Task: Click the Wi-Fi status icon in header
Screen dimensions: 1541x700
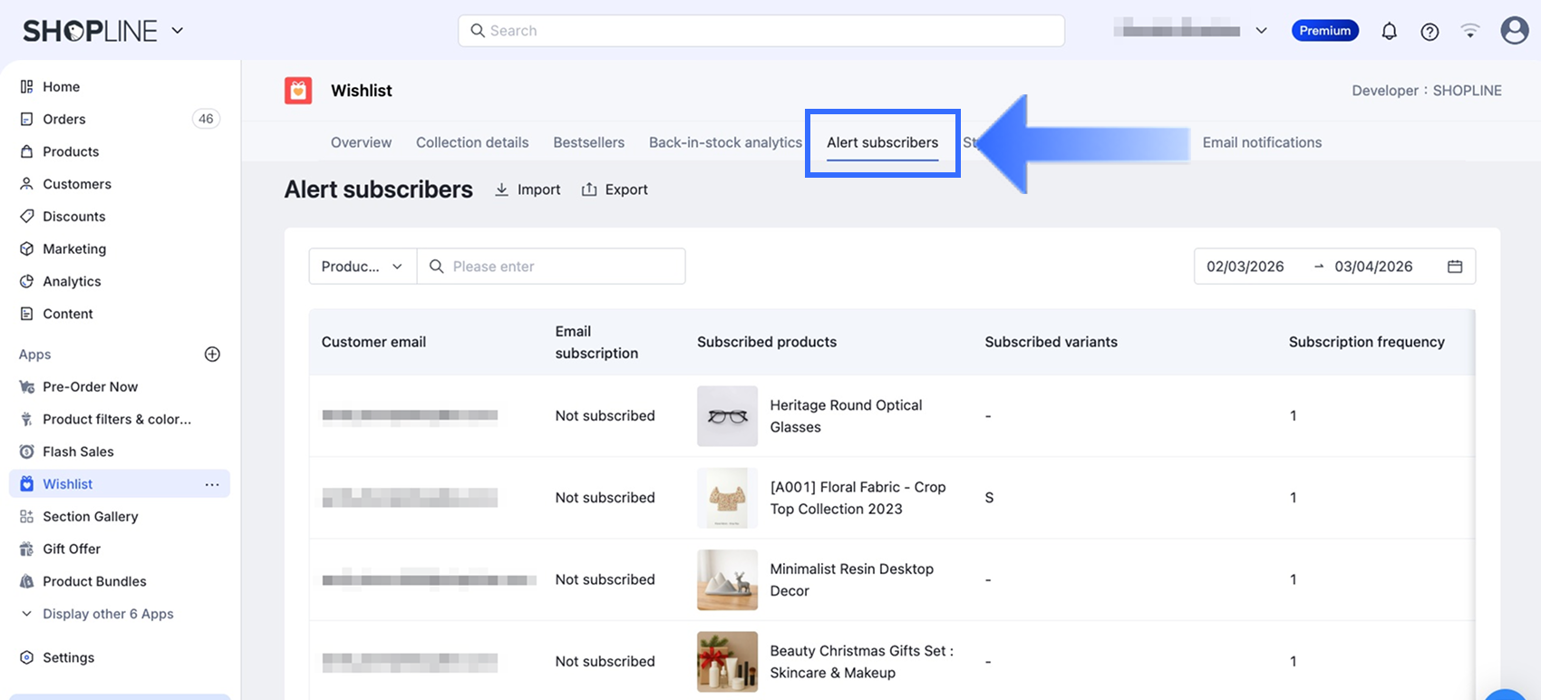Action: click(1470, 31)
